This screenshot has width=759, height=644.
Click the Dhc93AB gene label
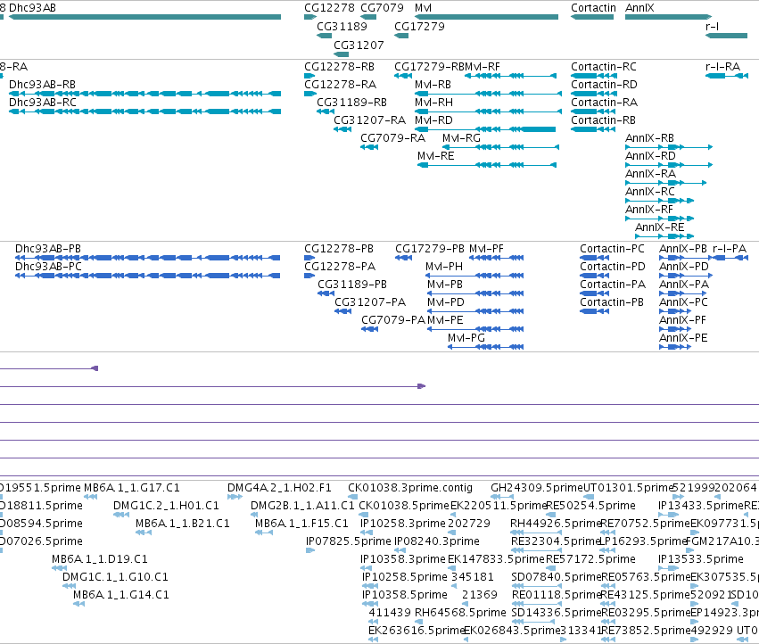point(32,8)
